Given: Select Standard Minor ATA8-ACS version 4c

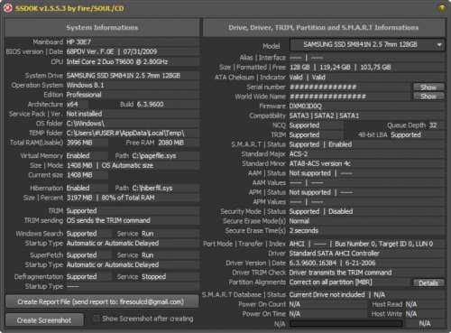Looking at the screenshot, I should click(x=319, y=164).
